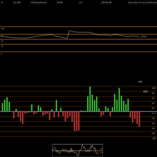Screen dimensions: 157x157
Task: Click the 40 label on MR axis
Action: tap(153, 103)
